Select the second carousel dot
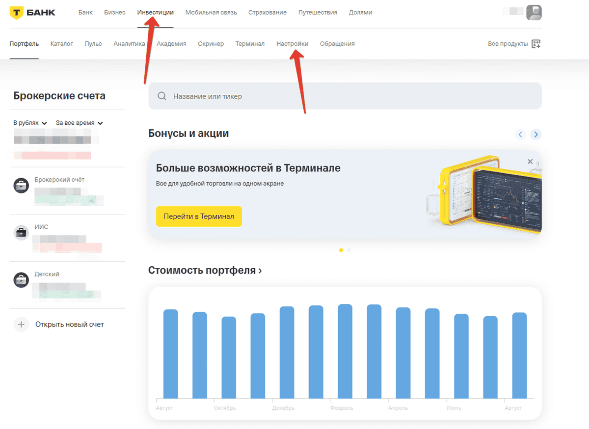The image size is (589, 429). 349,250
